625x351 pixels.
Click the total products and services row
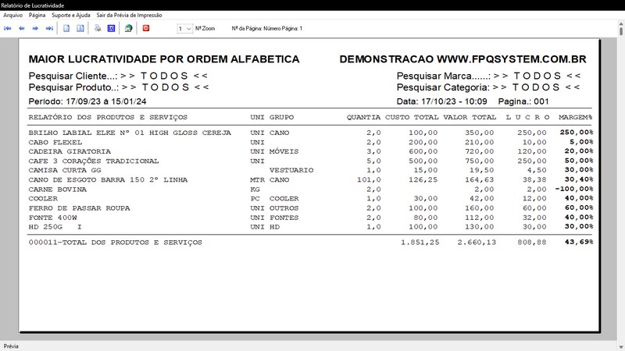[115, 243]
